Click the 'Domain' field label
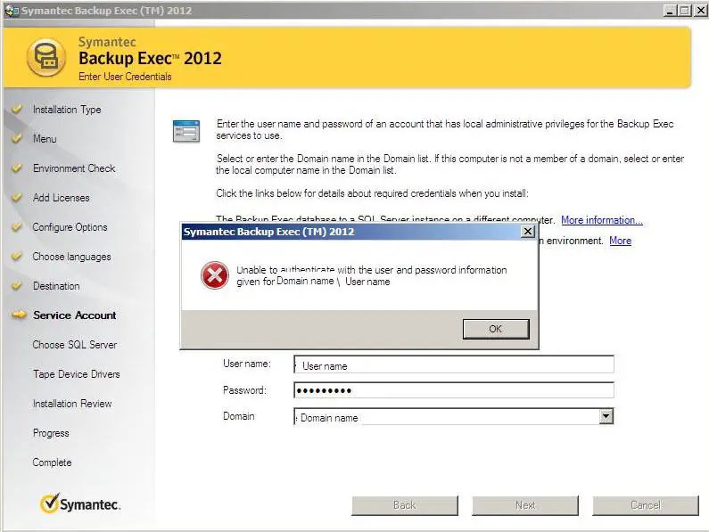Screen dimensions: 709x532 [x=239, y=416]
